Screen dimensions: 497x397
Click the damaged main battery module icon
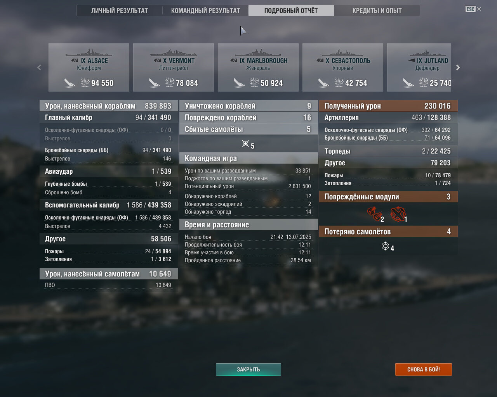pyautogui.click(x=374, y=214)
